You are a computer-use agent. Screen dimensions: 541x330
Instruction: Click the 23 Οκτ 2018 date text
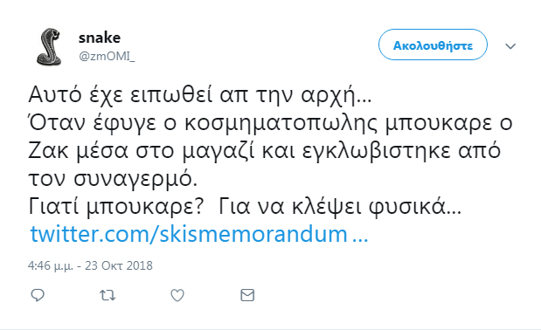(119, 265)
